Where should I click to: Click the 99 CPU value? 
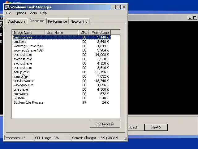point(84,102)
